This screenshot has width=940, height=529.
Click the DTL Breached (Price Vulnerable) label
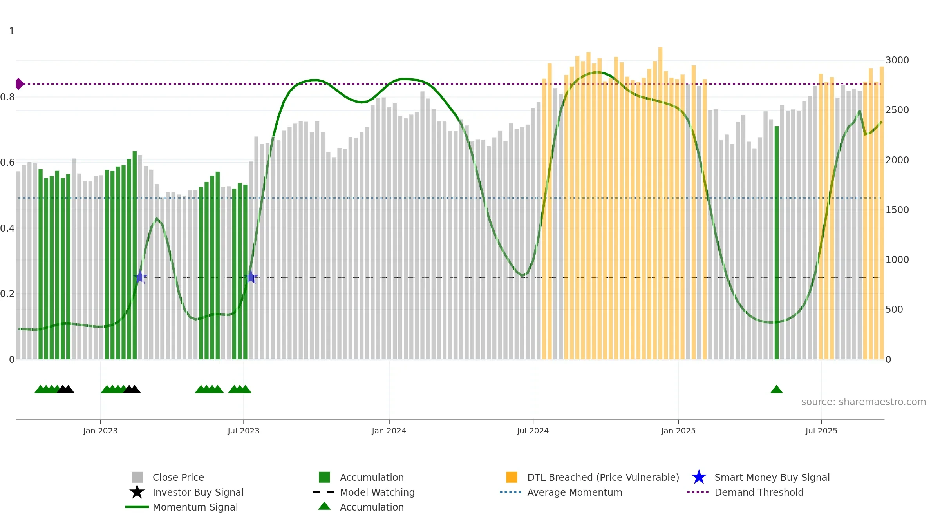(x=603, y=477)
